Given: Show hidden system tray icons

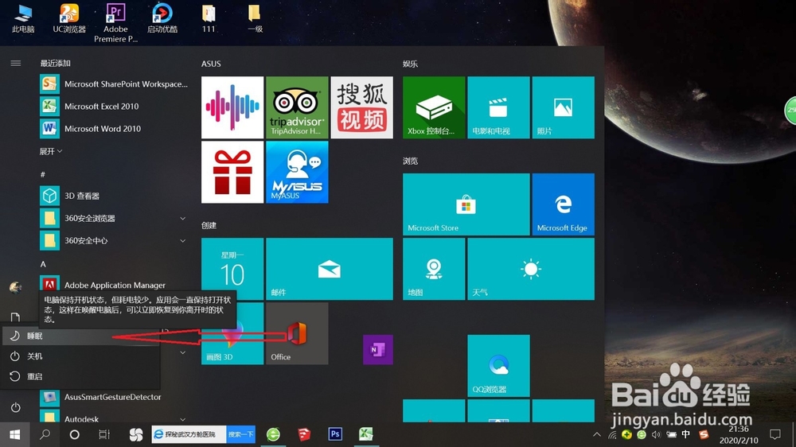Looking at the screenshot, I should click(597, 435).
